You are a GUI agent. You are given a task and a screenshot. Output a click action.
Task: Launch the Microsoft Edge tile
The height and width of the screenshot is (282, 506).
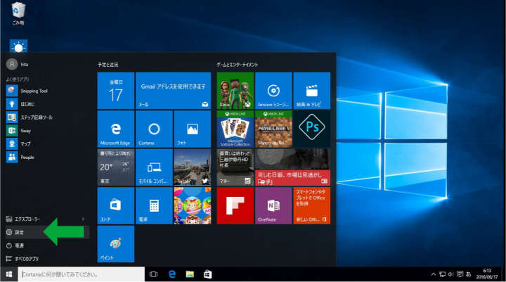coord(115,129)
